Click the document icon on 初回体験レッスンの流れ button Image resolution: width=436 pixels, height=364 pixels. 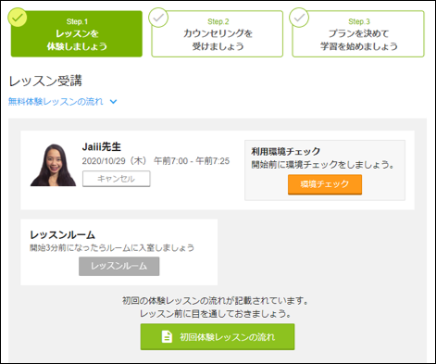tap(167, 337)
